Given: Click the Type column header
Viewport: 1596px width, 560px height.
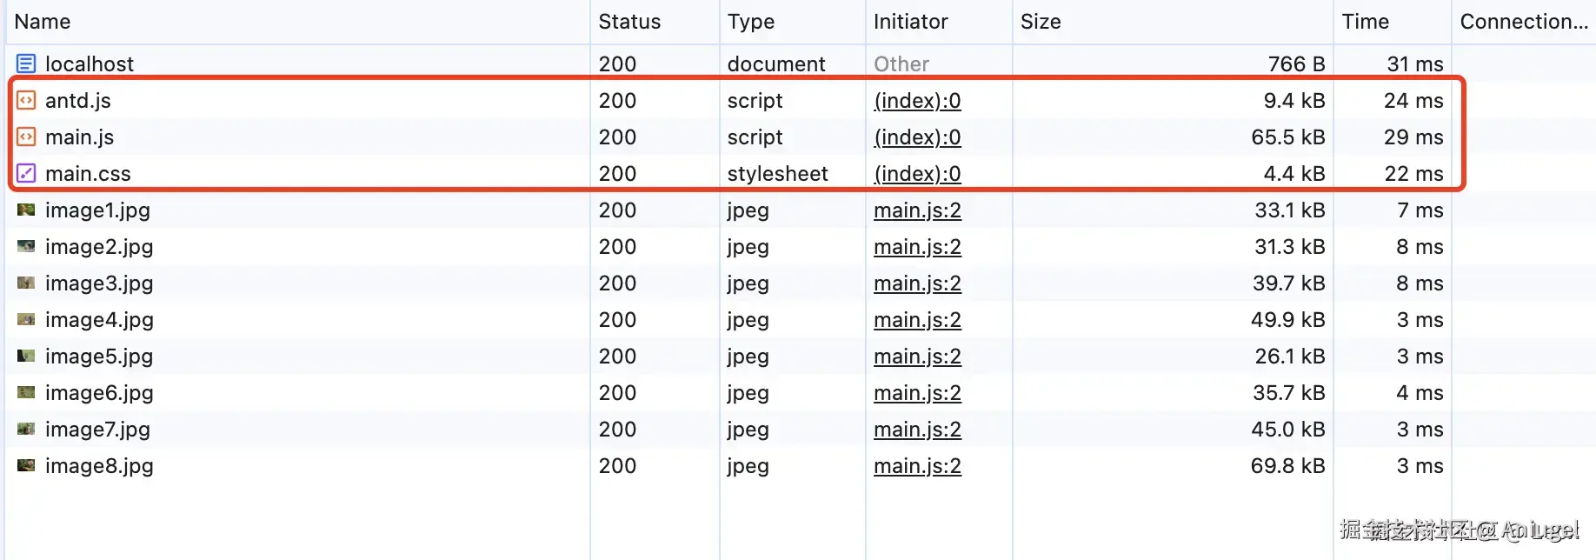Looking at the screenshot, I should click(x=751, y=22).
